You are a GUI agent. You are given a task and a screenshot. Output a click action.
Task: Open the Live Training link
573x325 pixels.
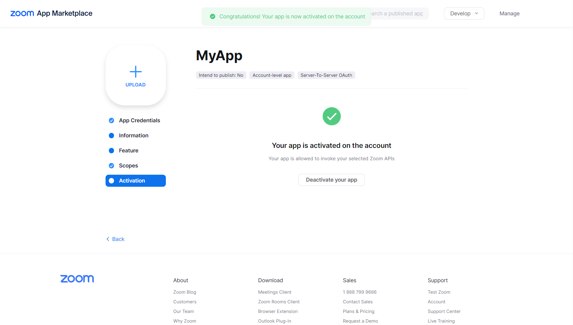441,321
